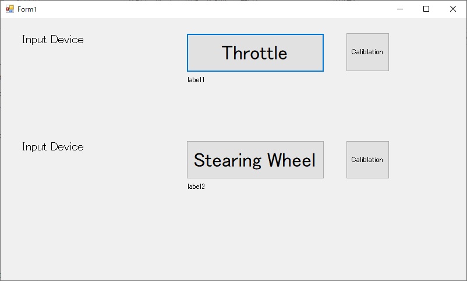Click Calibration button beside Stearing Wheel
This screenshot has height=281, width=467.
pyautogui.click(x=367, y=160)
